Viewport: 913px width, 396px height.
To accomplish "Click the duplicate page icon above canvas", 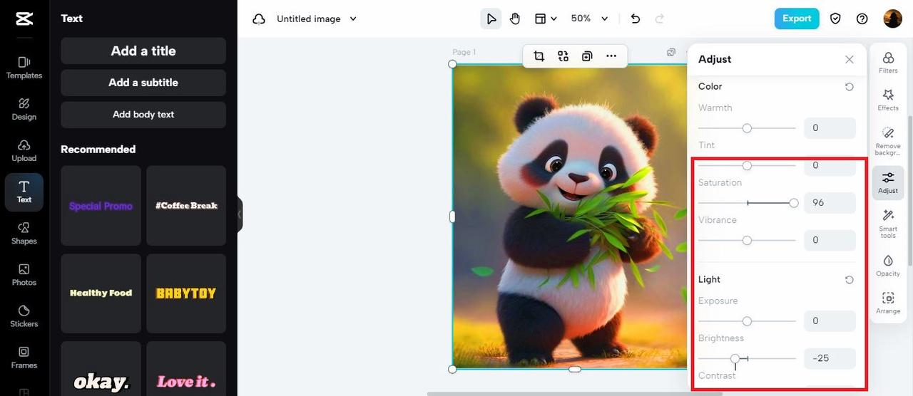I will [x=671, y=53].
